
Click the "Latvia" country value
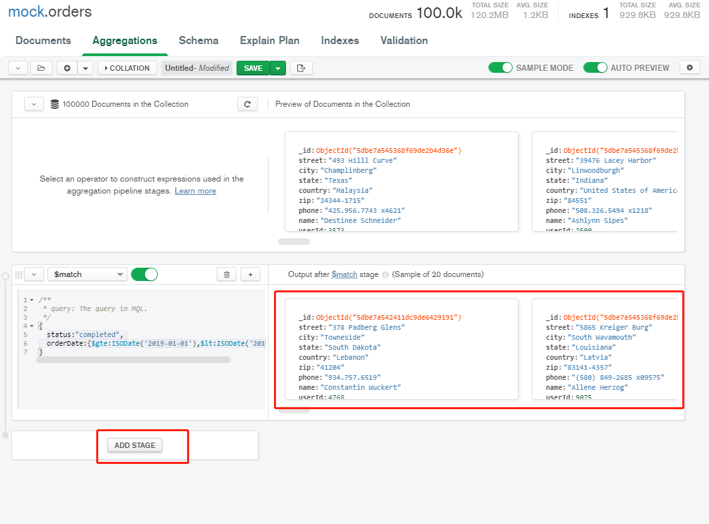pyautogui.click(x=595, y=357)
